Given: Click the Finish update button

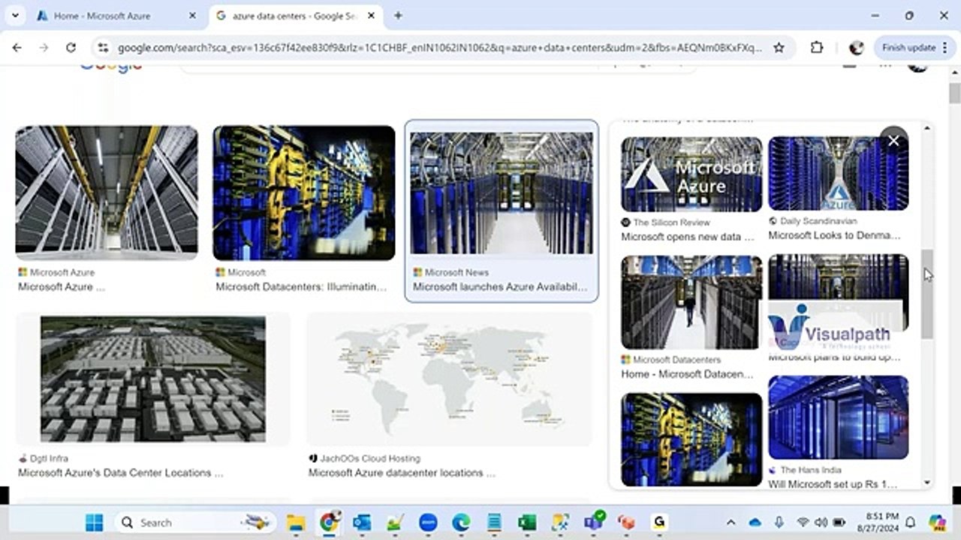Looking at the screenshot, I should [x=908, y=47].
